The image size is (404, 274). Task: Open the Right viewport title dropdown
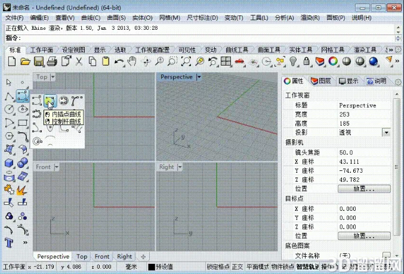click(x=180, y=167)
